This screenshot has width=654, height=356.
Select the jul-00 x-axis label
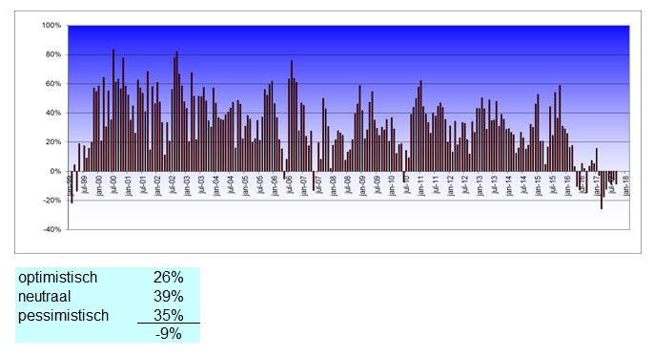coord(113,185)
